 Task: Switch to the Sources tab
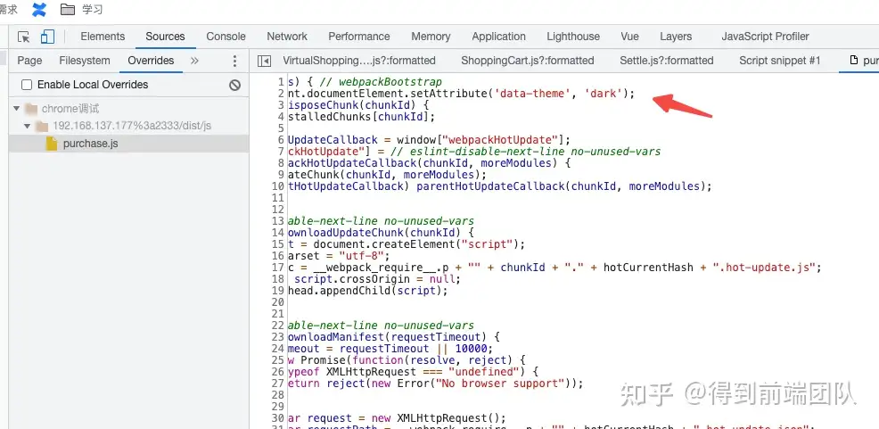pyautogui.click(x=165, y=37)
